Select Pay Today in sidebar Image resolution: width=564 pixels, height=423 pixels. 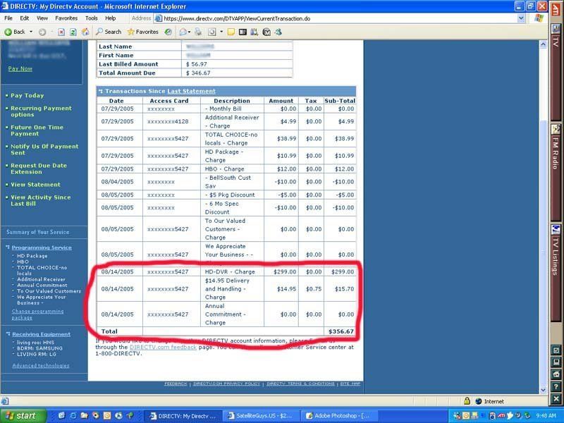tap(27, 95)
